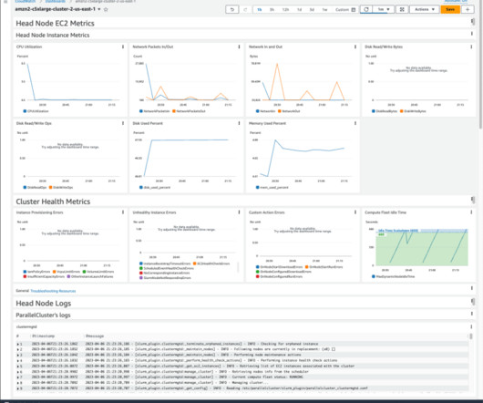Expand log row 5
This screenshot has width=483, height=403.
click(18, 367)
